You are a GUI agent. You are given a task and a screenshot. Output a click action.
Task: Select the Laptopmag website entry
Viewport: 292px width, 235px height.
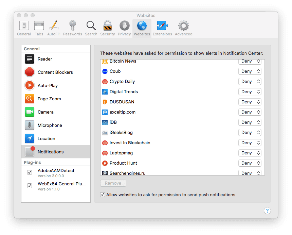[x=182, y=153]
